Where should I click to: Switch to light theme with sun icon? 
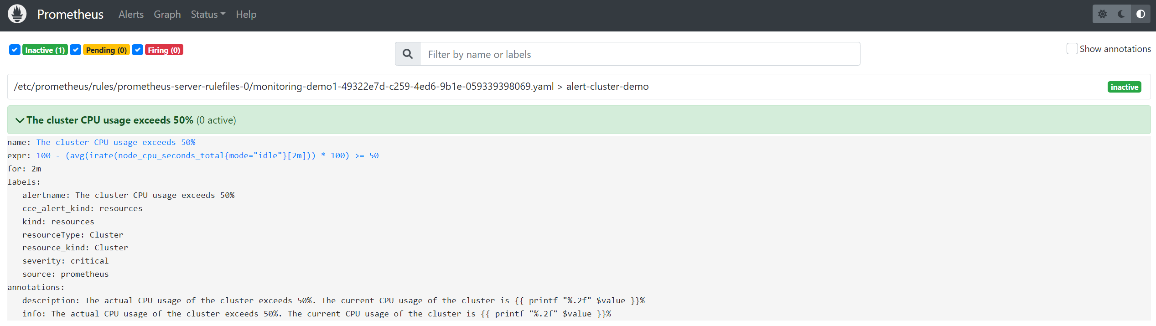point(1102,14)
